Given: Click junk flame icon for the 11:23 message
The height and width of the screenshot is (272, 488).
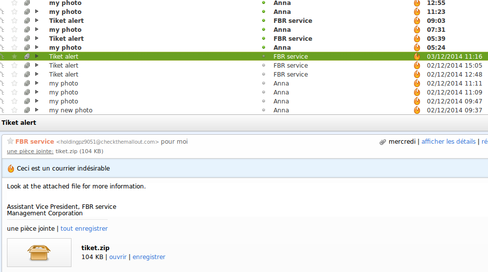Looking at the screenshot, I should tap(417, 12).
